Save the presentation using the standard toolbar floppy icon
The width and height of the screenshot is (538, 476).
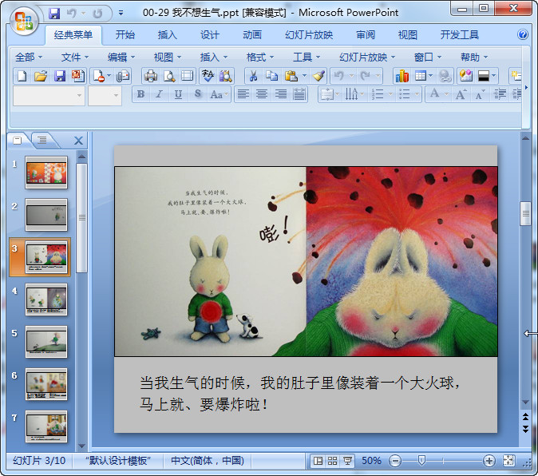[x=60, y=76]
